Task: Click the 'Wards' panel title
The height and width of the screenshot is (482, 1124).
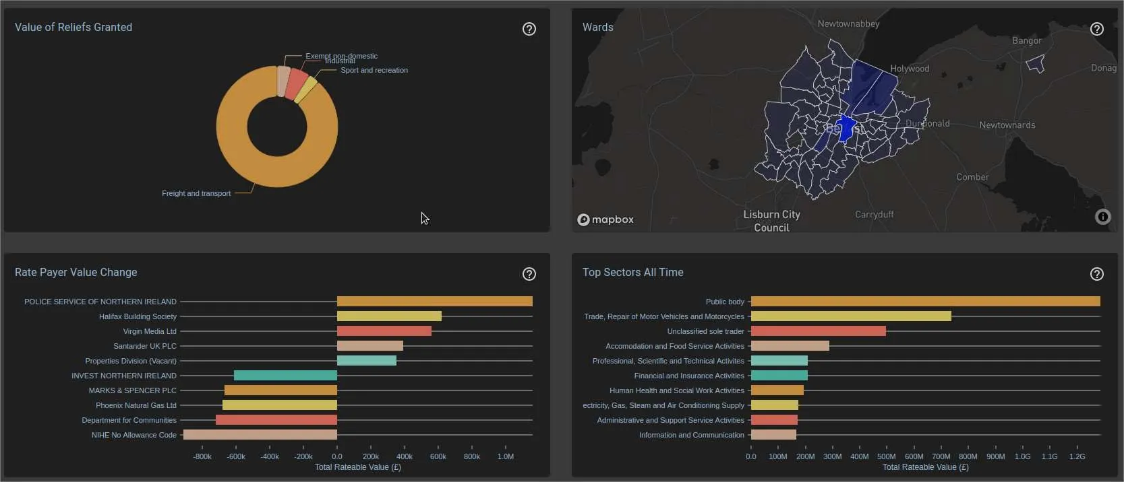Action: click(x=598, y=28)
